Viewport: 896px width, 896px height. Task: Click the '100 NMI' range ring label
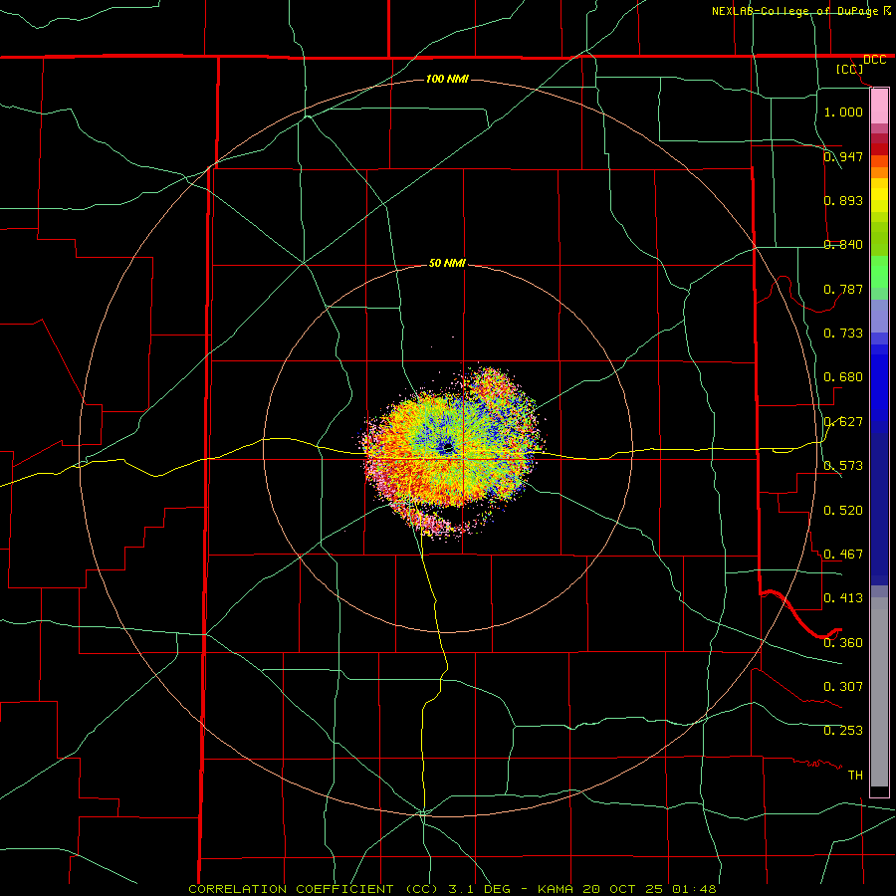pos(447,79)
